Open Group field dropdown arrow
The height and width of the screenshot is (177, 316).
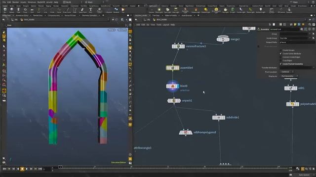(x=310, y=34)
